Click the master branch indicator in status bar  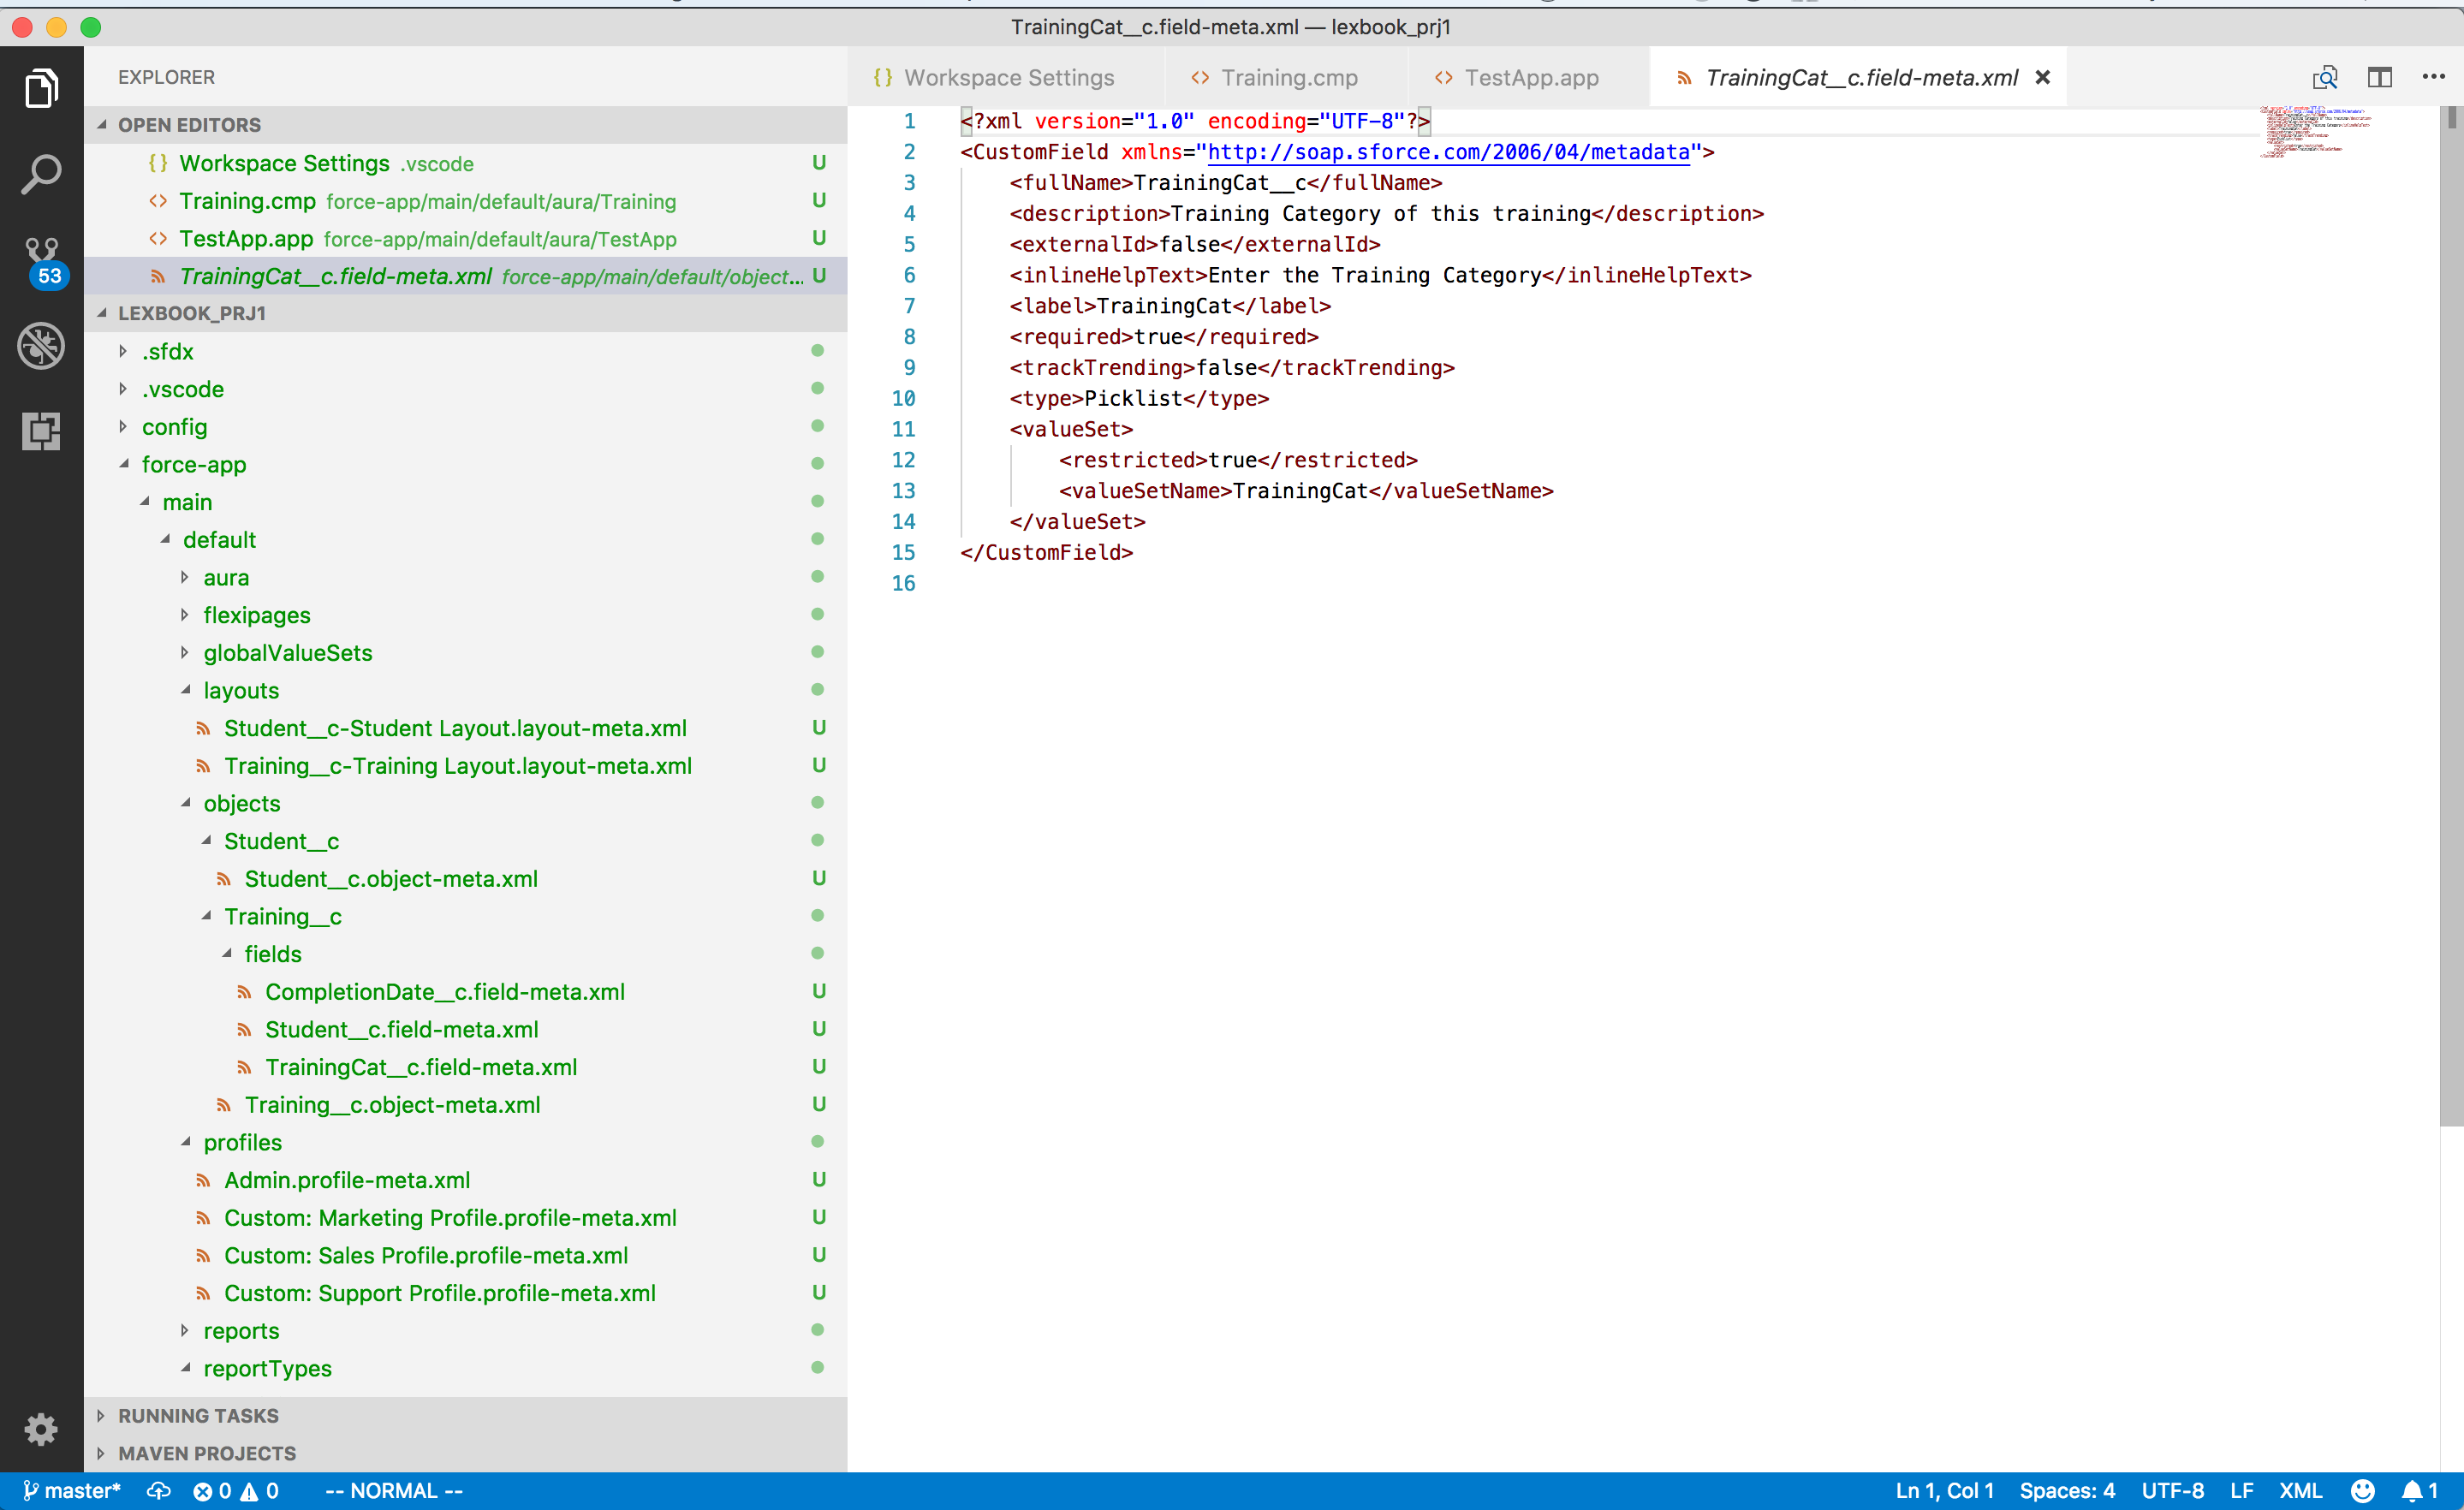pos(72,1491)
